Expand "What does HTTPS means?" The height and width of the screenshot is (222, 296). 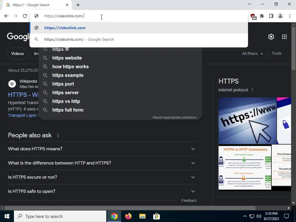coord(102,149)
